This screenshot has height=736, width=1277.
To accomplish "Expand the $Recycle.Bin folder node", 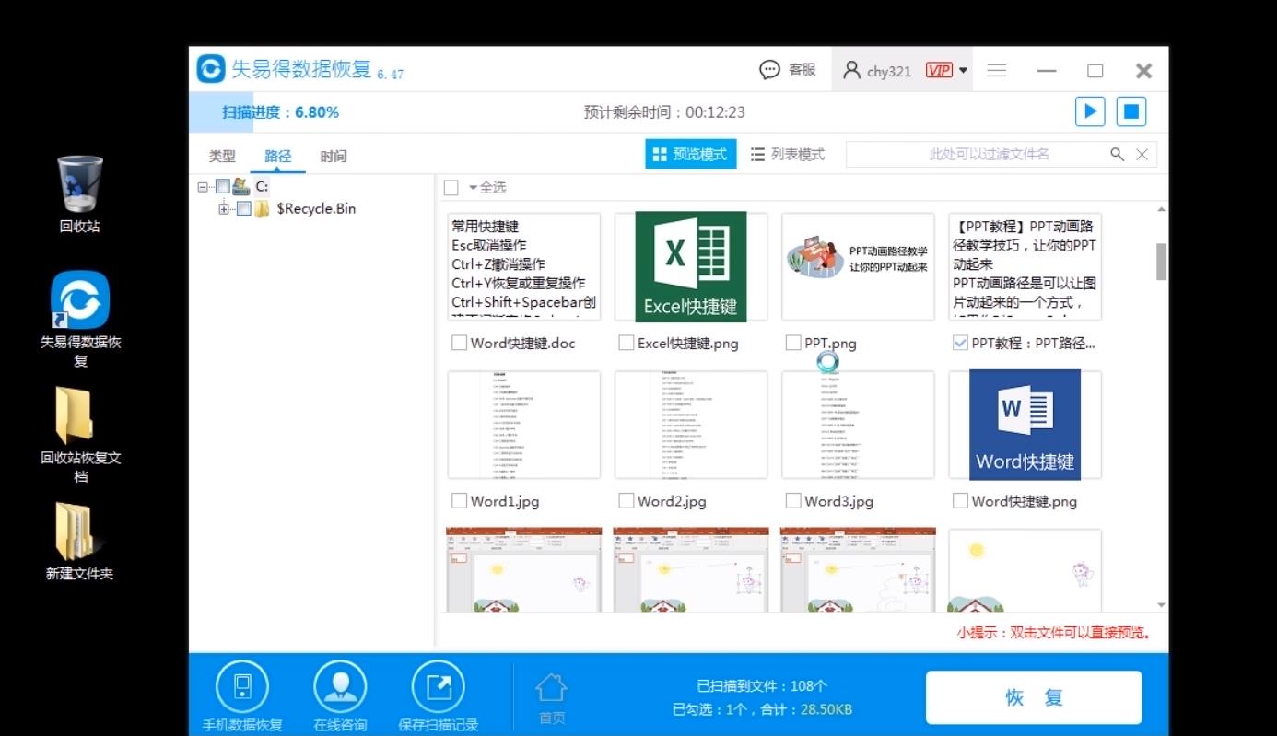I will (x=224, y=209).
